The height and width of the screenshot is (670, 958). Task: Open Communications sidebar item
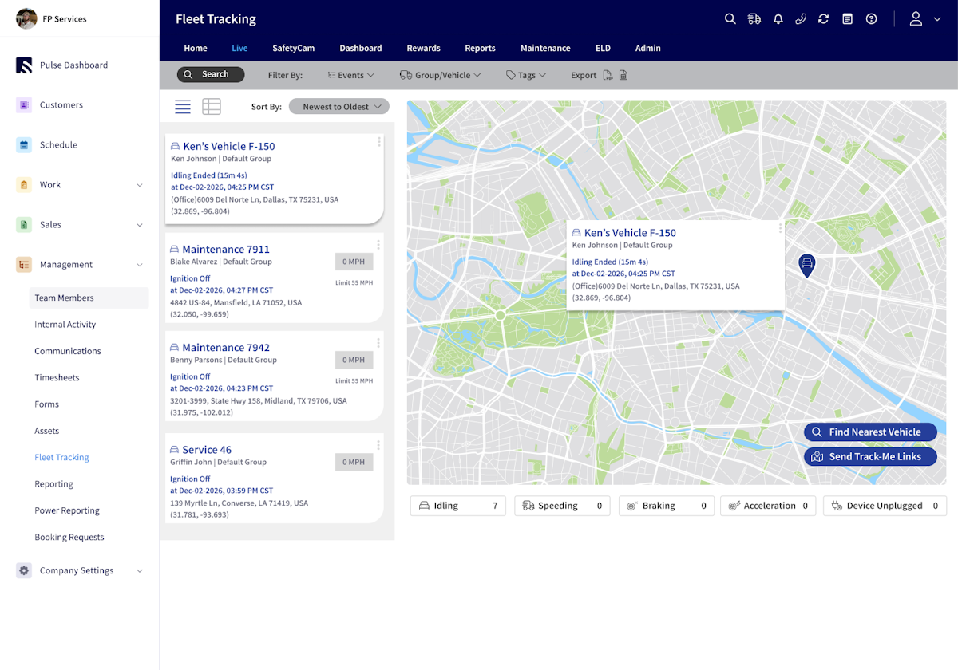pos(67,351)
